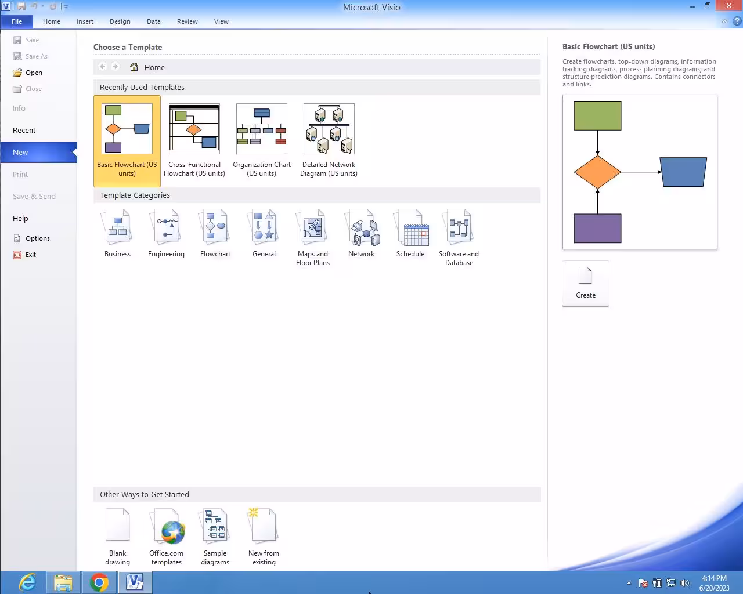Select the Engineering template category
Viewport: 743px width, 594px height.
pos(166,232)
